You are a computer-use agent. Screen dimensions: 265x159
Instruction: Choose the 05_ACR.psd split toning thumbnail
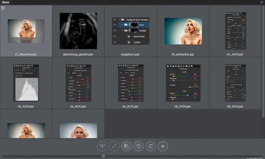point(183,83)
